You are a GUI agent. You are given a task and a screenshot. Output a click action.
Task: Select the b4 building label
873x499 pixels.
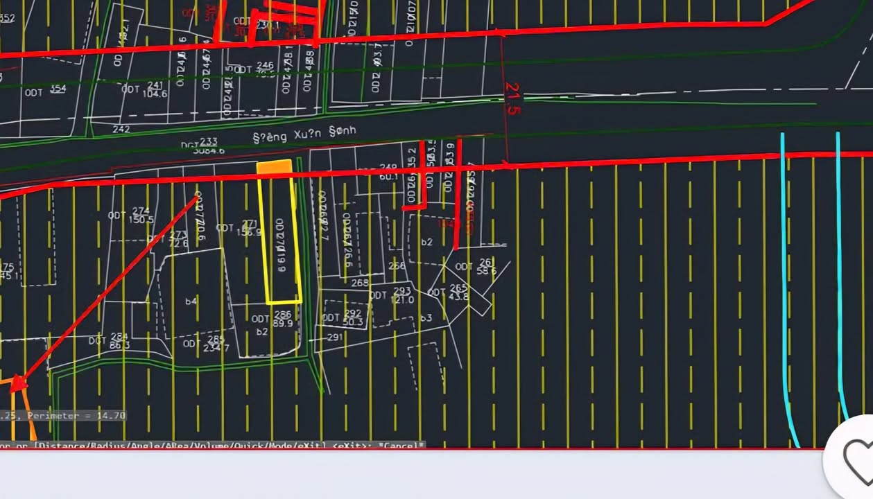pyautogui.click(x=191, y=301)
